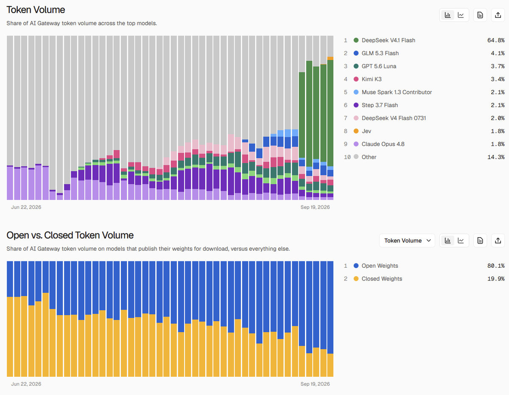The height and width of the screenshot is (395, 509).
Task: Click Jun 22, 2026 label under top chart
Action: click(x=26, y=207)
